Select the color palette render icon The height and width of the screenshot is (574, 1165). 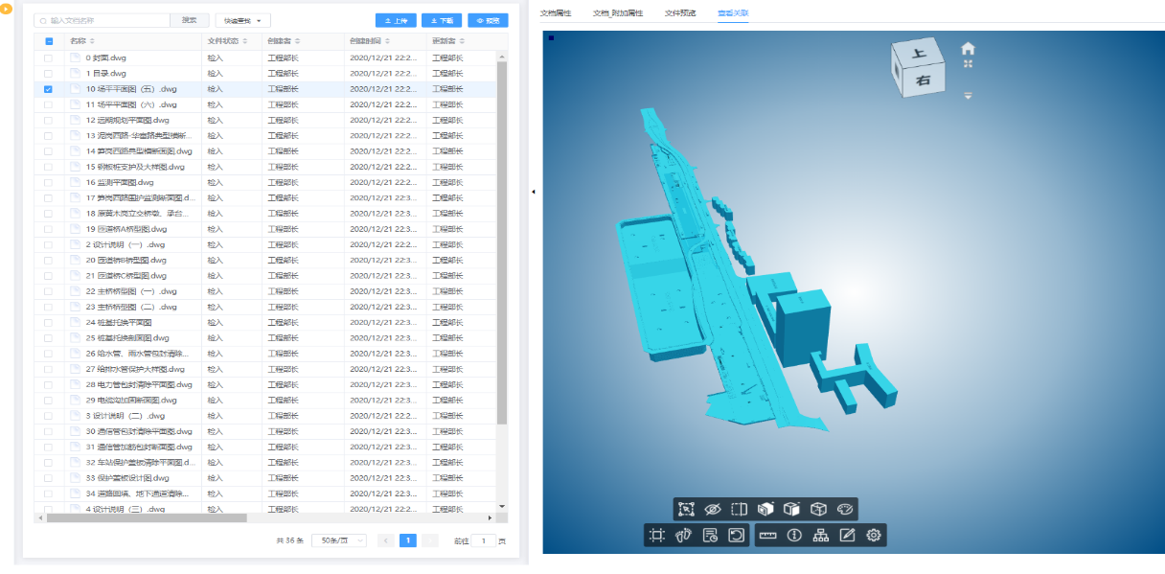click(844, 510)
